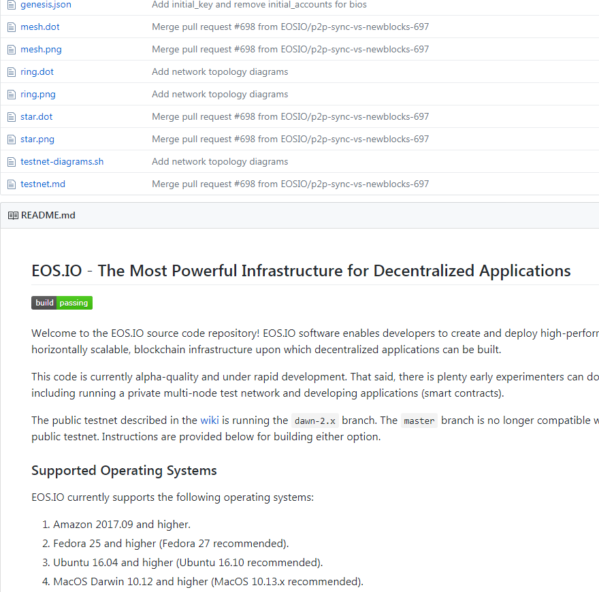The height and width of the screenshot is (592, 599).
Task: Click the file icon beside genesis.json
Action: click(x=12, y=5)
